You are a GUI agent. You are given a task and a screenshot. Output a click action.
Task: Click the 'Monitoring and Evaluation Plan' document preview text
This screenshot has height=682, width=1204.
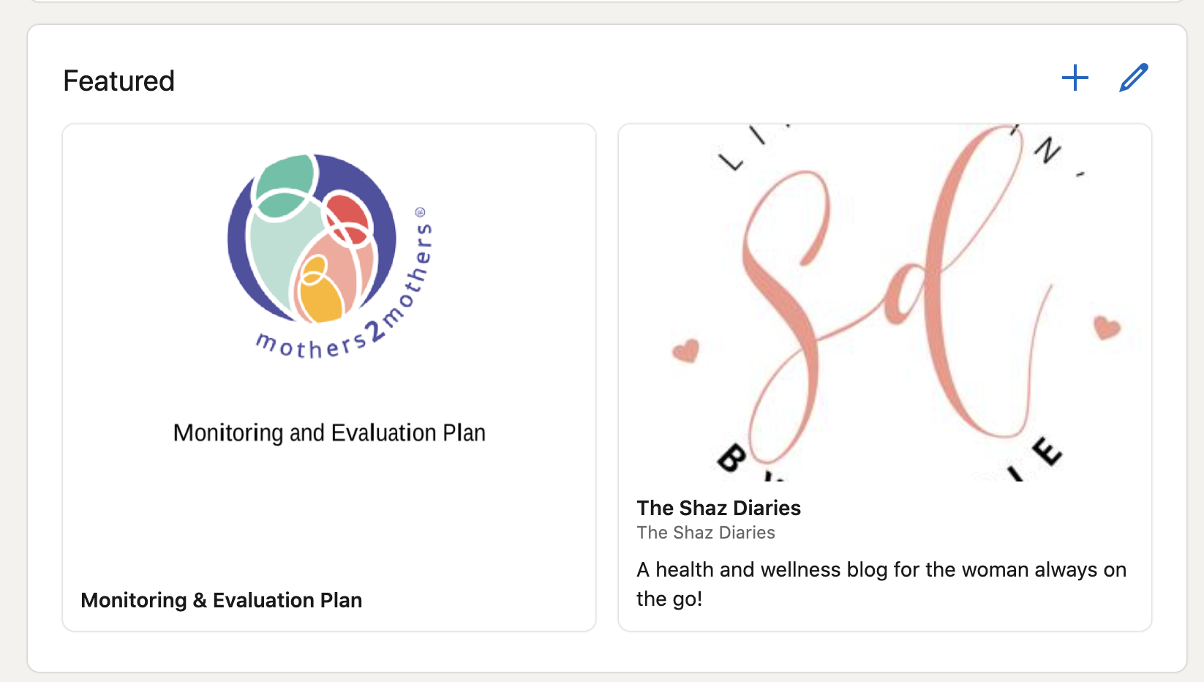329,432
